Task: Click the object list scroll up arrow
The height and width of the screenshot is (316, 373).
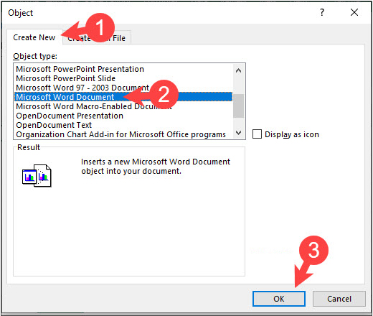Action: coord(238,70)
